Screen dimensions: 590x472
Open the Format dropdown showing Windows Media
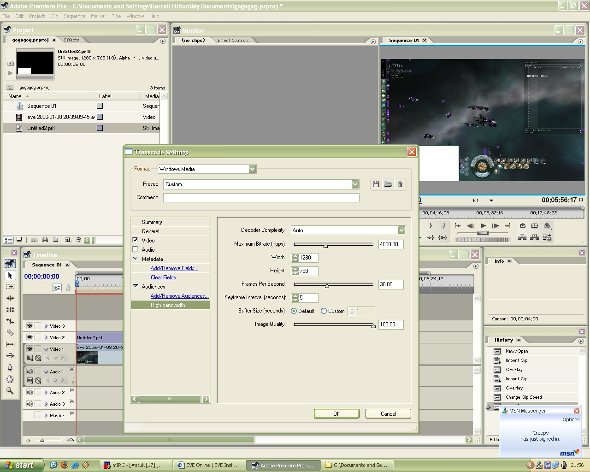252,169
